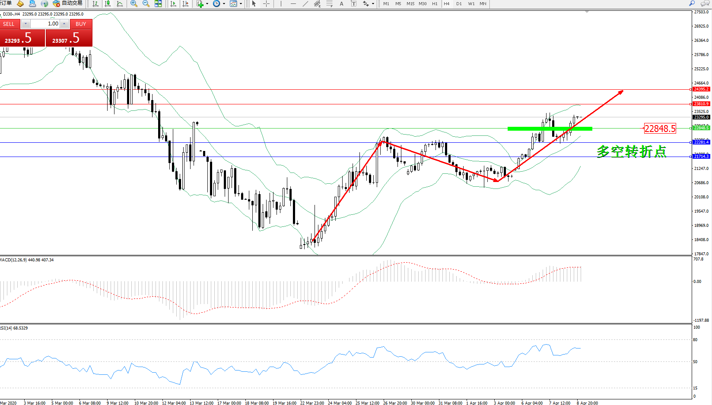This screenshot has height=405, width=712.
Task: Select the trendline drawing tool
Action: (x=305, y=3)
